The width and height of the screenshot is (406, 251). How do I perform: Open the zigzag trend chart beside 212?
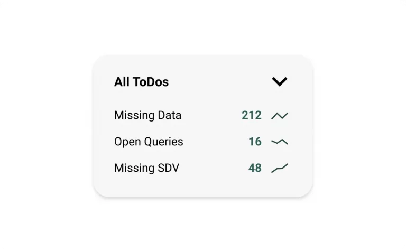pos(280,115)
